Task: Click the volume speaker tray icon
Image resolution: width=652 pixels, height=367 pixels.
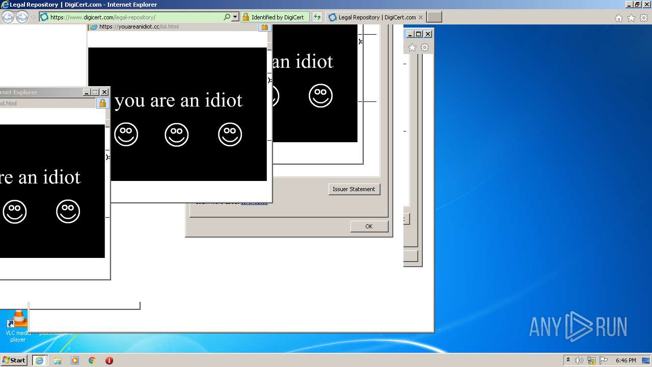Action: click(579, 360)
